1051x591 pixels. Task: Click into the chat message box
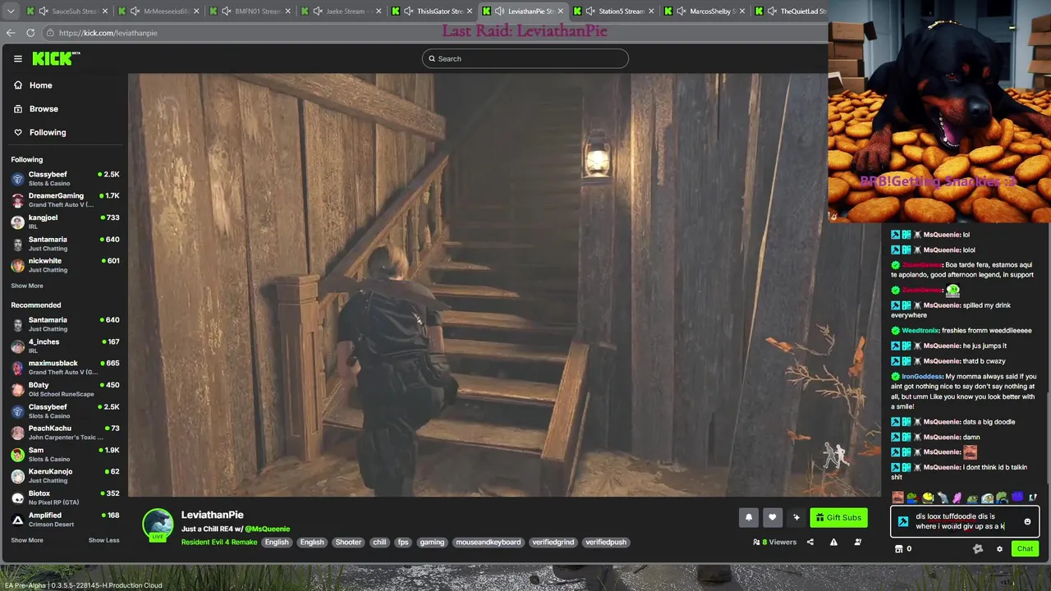pyautogui.click(x=965, y=522)
